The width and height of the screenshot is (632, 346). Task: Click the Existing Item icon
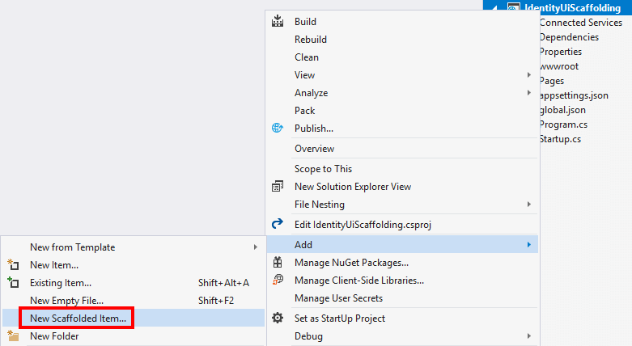click(x=12, y=283)
